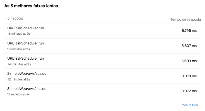Sort by the 'o negócio' column header
205x111 pixels.
15,18
